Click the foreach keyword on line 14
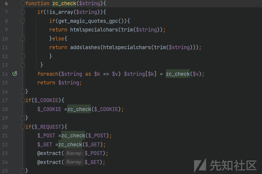 click(x=48, y=74)
